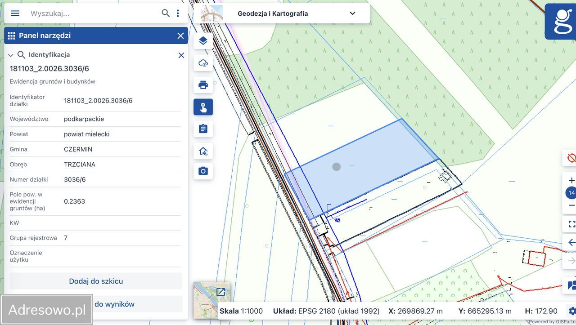Toggle the identification pointer tool

point(203,107)
